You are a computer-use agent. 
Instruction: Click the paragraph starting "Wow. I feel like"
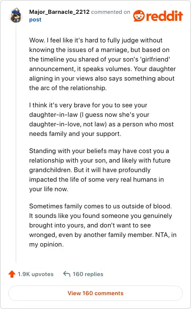(102, 64)
